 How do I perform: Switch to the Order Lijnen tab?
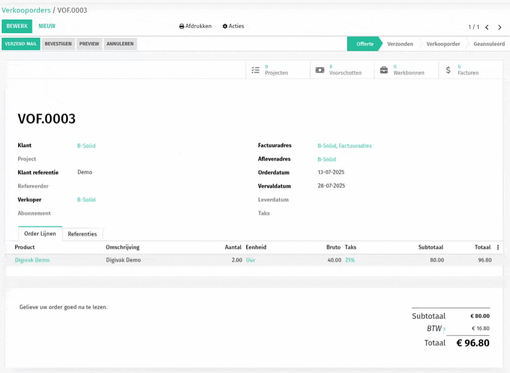(40, 234)
